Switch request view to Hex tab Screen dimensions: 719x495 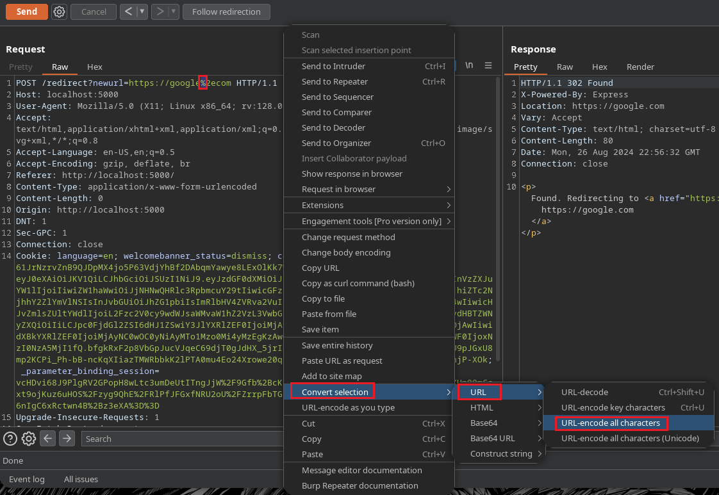[95, 67]
